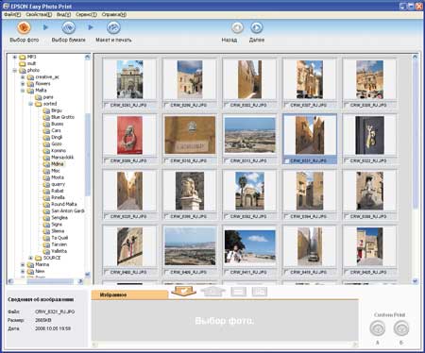
Task: Click the Sliema folder icon
Action: tap(46, 231)
